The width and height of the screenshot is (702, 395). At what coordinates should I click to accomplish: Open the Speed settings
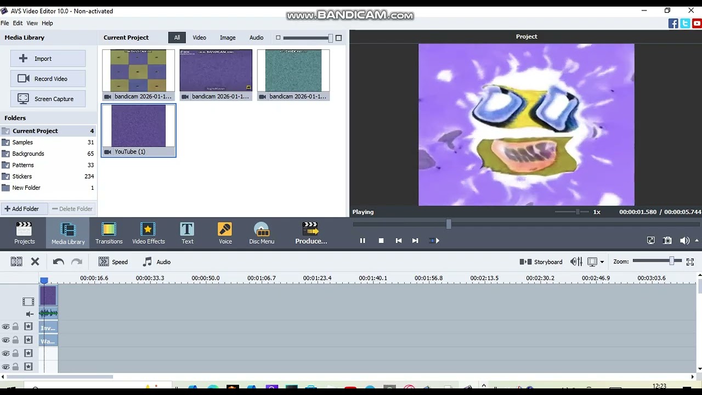[113, 262]
